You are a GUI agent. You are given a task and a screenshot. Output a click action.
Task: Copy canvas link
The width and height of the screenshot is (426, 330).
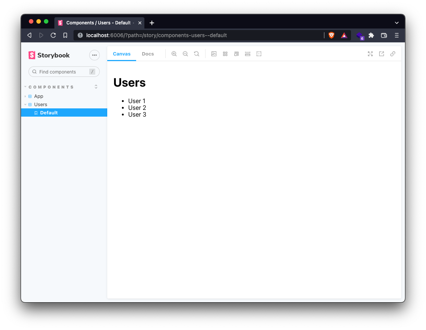[393, 54]
